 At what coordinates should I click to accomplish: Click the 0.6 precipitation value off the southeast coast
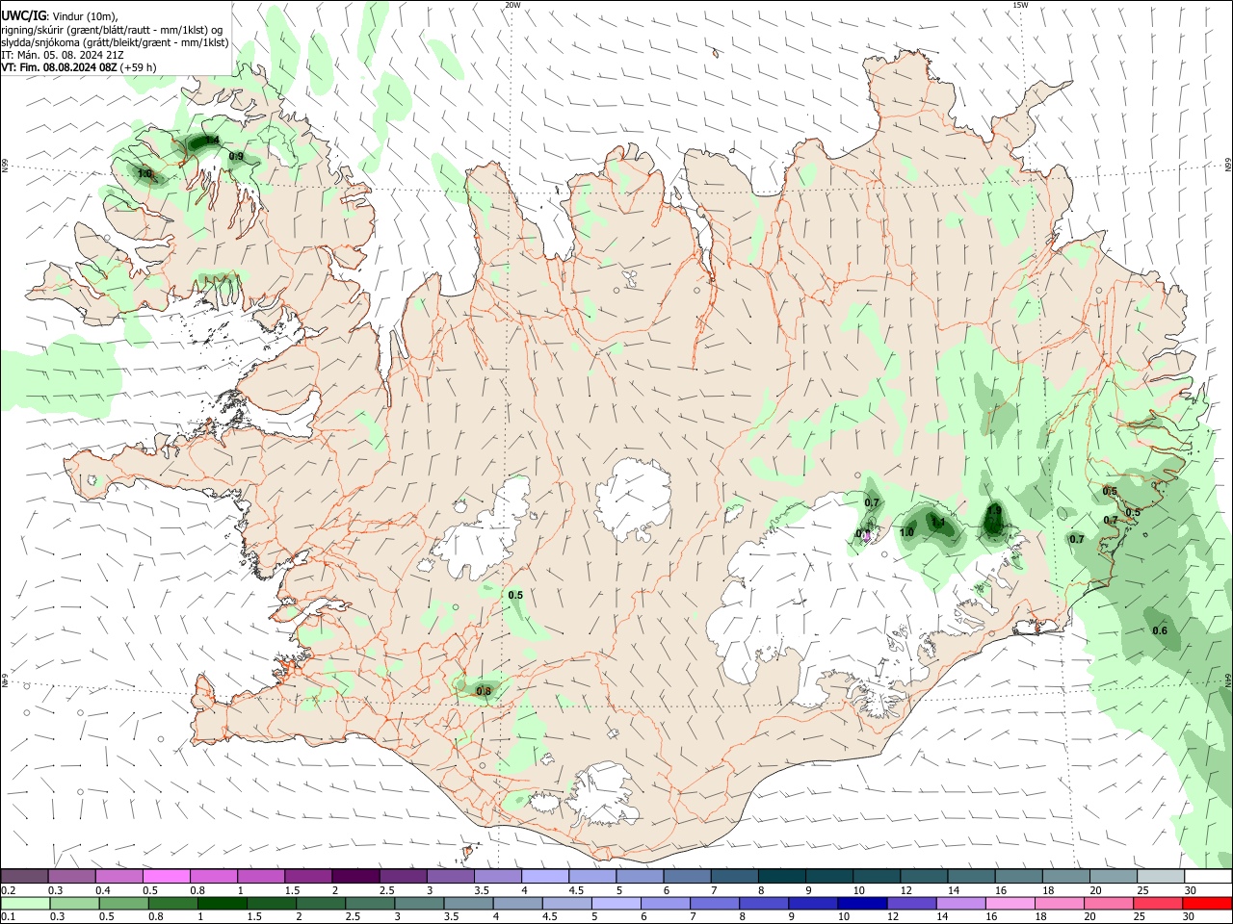[x=1160, y=631]
